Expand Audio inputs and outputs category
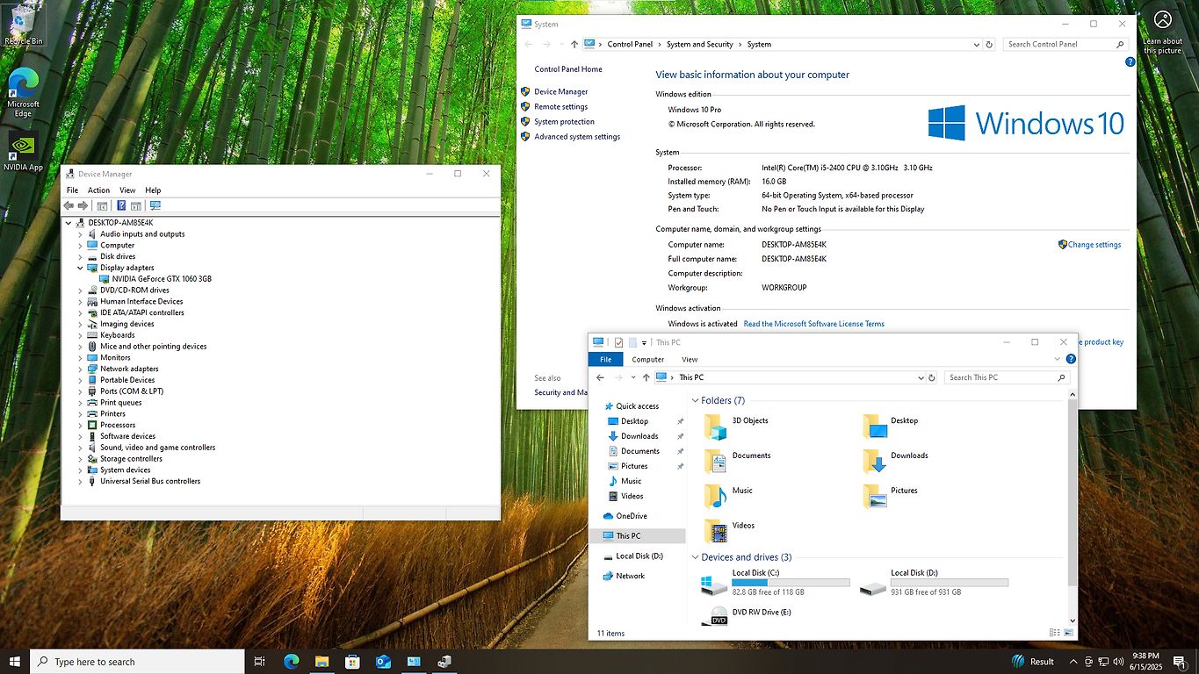This screenshot has width=1199, height=674. point(80,234)
